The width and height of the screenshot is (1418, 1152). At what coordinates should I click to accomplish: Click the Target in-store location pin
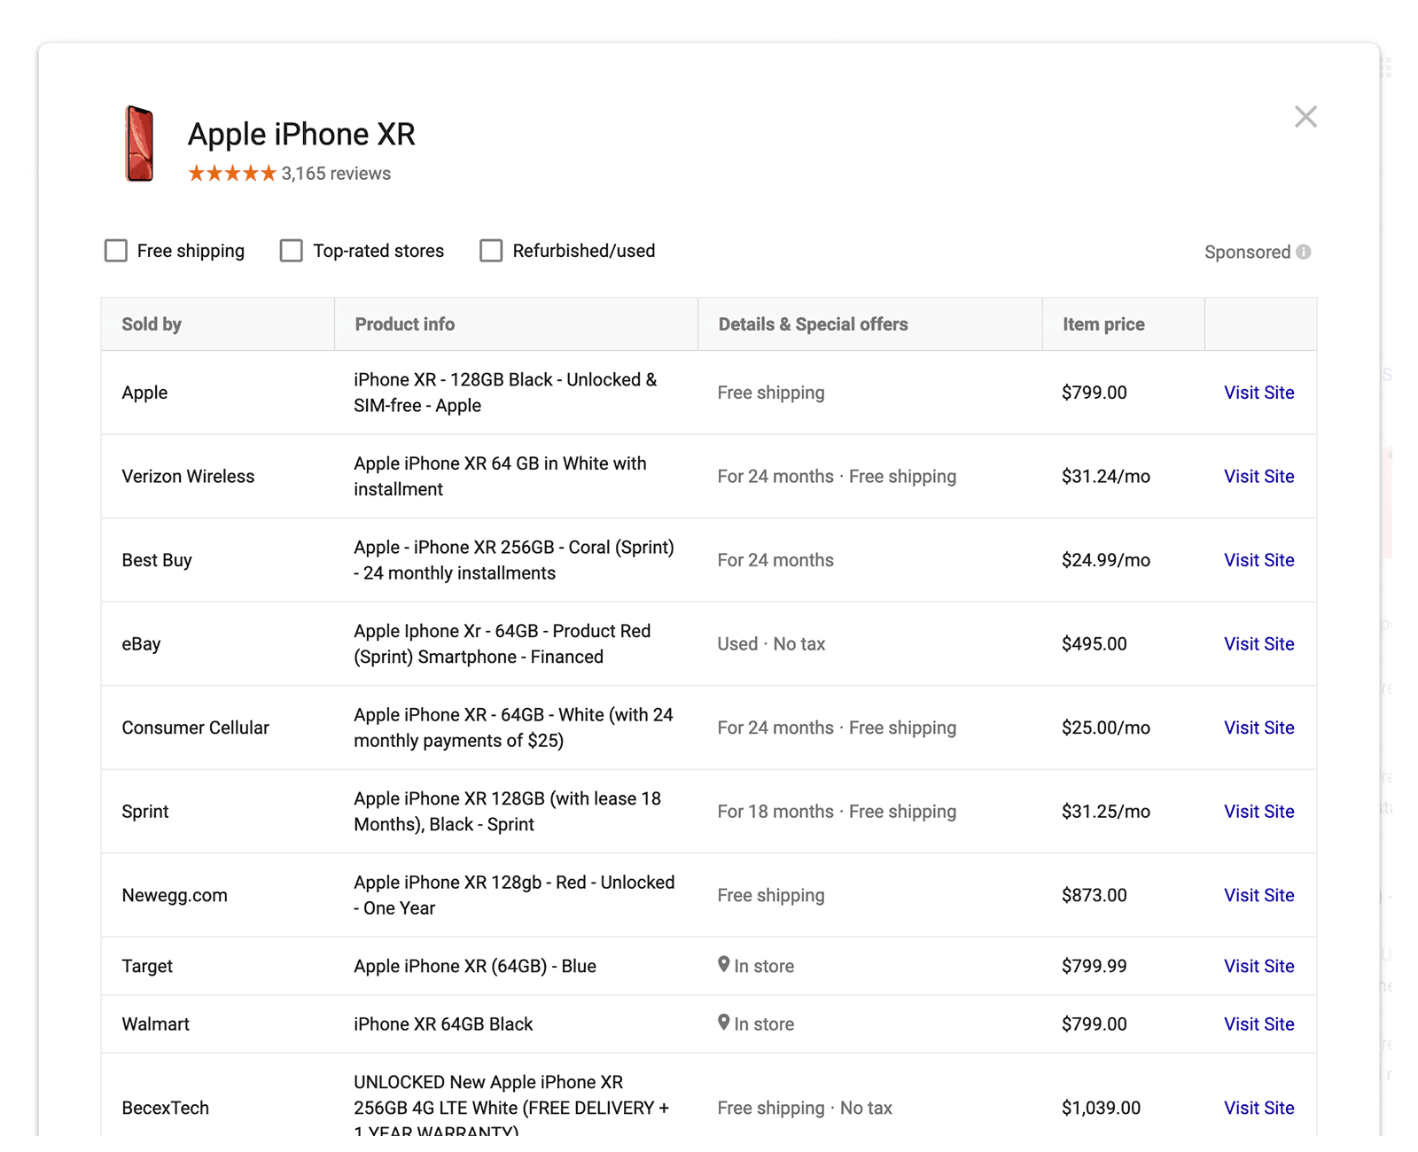pos(723,965)
